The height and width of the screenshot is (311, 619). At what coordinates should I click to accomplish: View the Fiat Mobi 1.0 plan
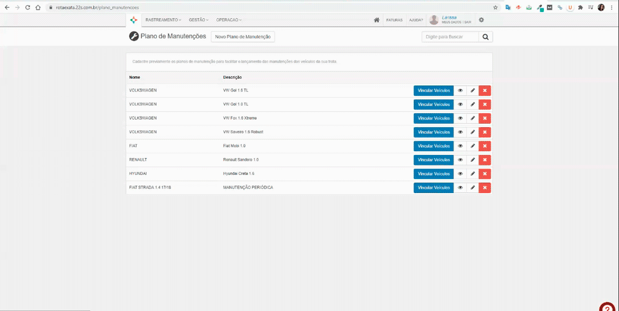tap(460, 146)
